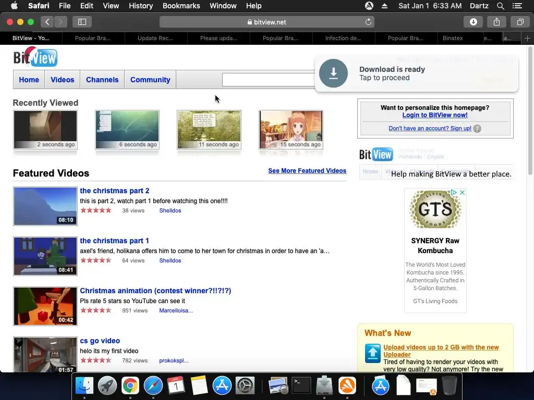Click the Home navigation tab
This screenshot has height=400, width=534.
click(x=29, y=80)
